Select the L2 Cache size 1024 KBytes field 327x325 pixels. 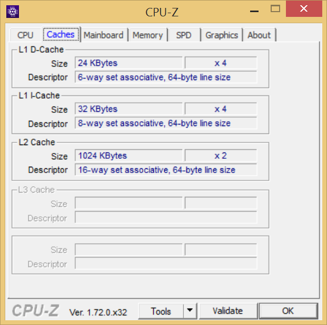pyautogui.click(x=128, y=156)
